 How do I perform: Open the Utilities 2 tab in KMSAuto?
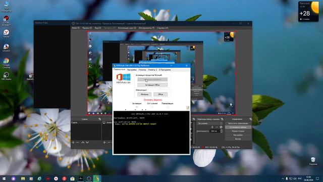(152, 70)
